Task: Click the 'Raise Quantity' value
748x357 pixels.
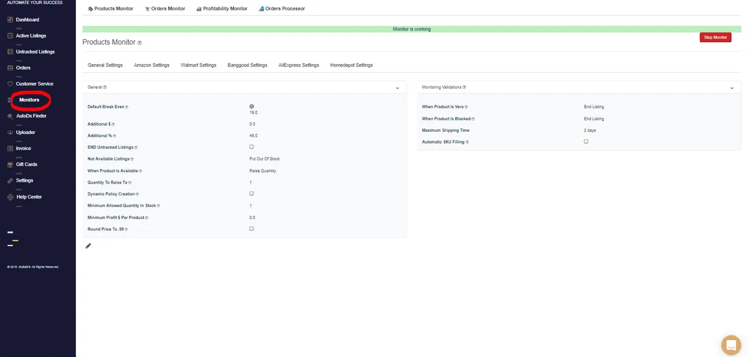Action: point(262,170)
